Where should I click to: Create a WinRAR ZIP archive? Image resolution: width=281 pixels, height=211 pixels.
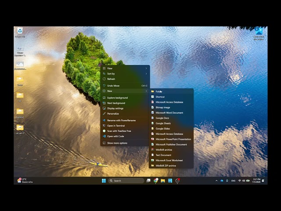pos(171,166)
